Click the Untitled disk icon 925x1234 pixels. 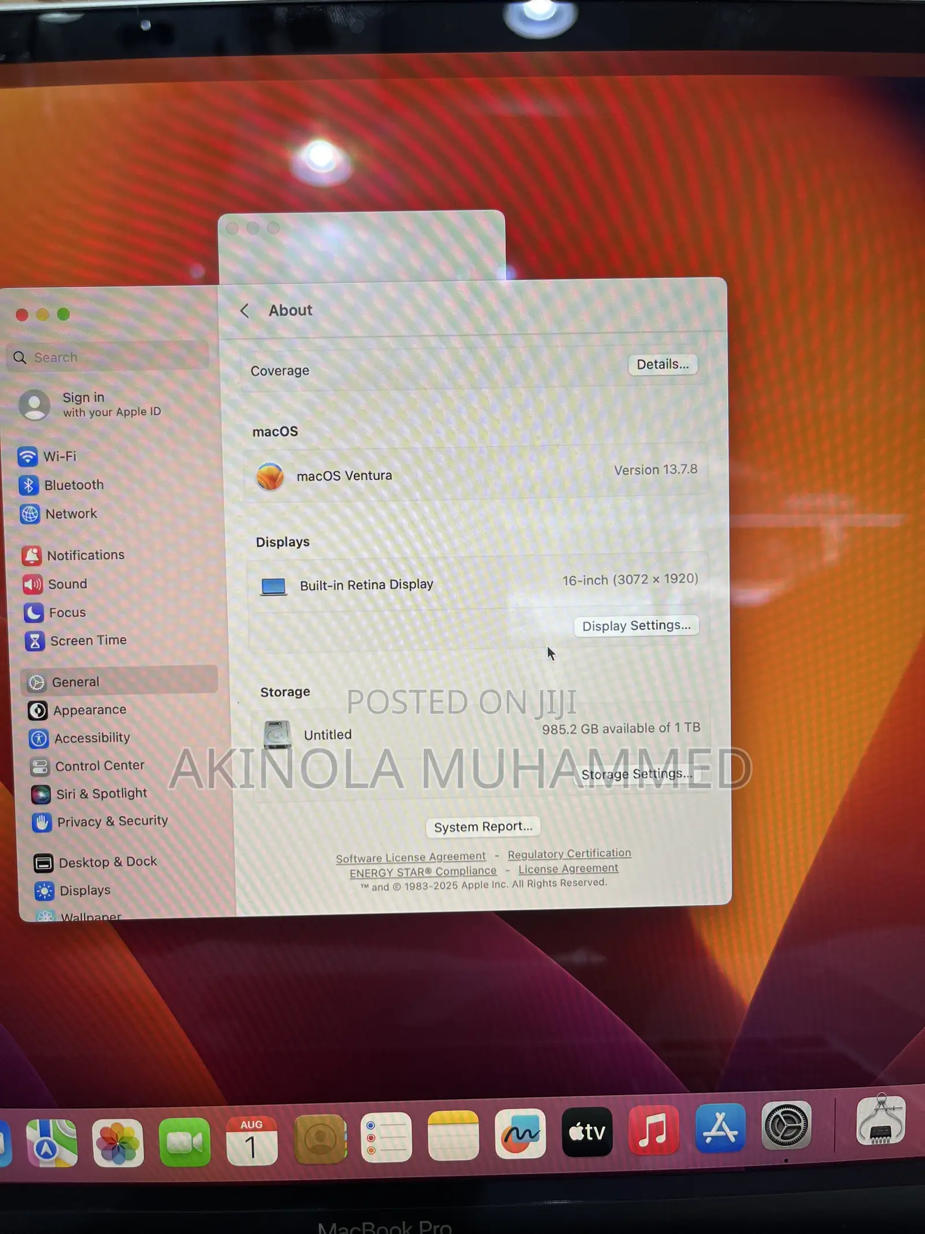coord(277,734)
